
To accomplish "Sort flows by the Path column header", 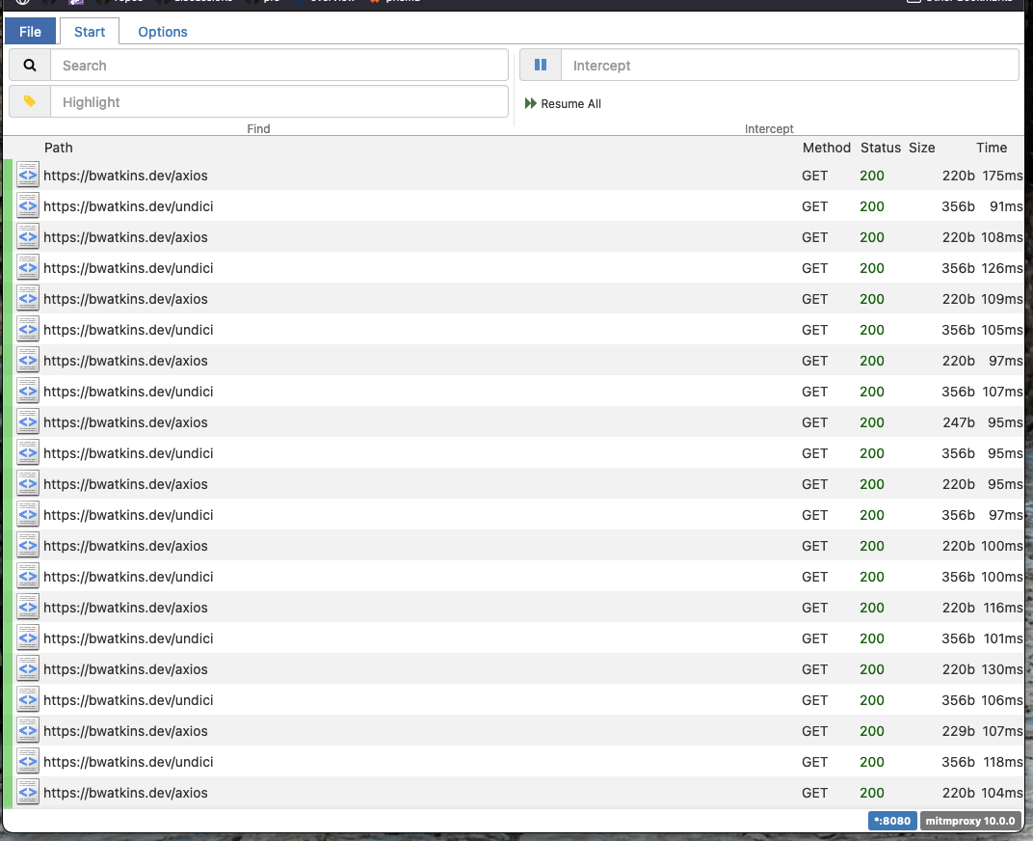I will [x=58, y=148].
